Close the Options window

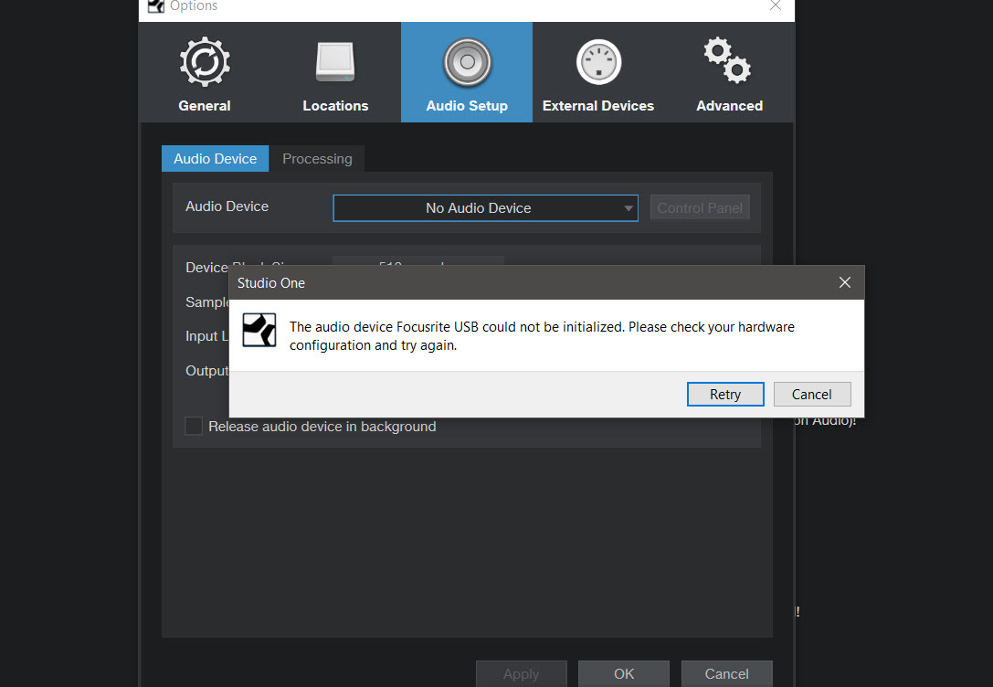tap(776, 5)
